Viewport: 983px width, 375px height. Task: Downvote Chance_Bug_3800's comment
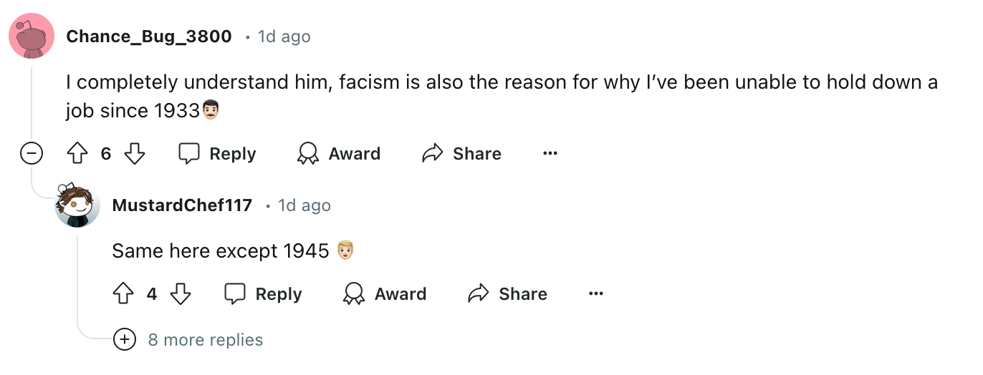[135, 154]
